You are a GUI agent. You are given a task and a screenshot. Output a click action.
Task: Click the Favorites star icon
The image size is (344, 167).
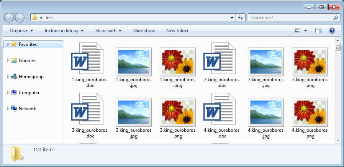(x=14, y=44)
